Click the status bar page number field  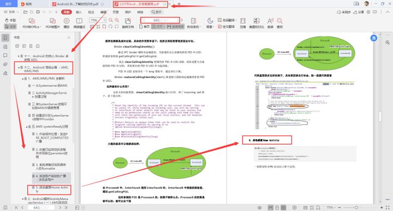coord(41,208)
